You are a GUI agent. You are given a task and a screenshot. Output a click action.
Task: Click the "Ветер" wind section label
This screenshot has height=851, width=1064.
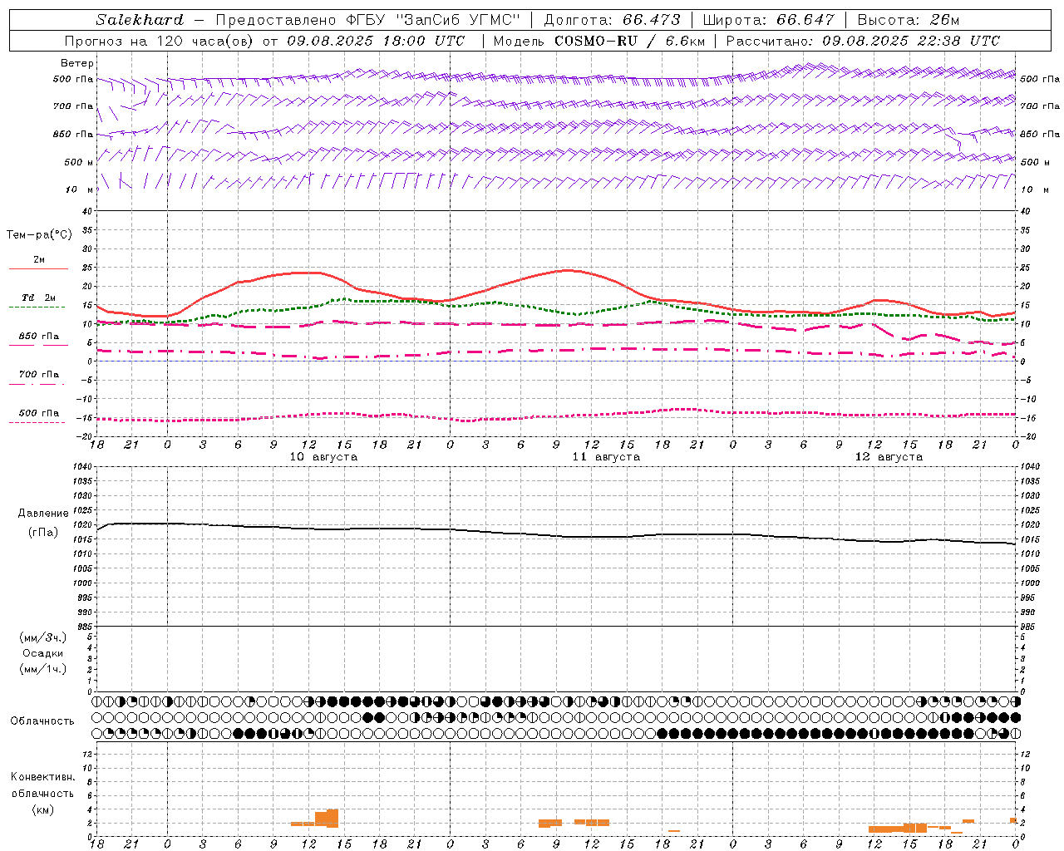[x=77, y=63]
